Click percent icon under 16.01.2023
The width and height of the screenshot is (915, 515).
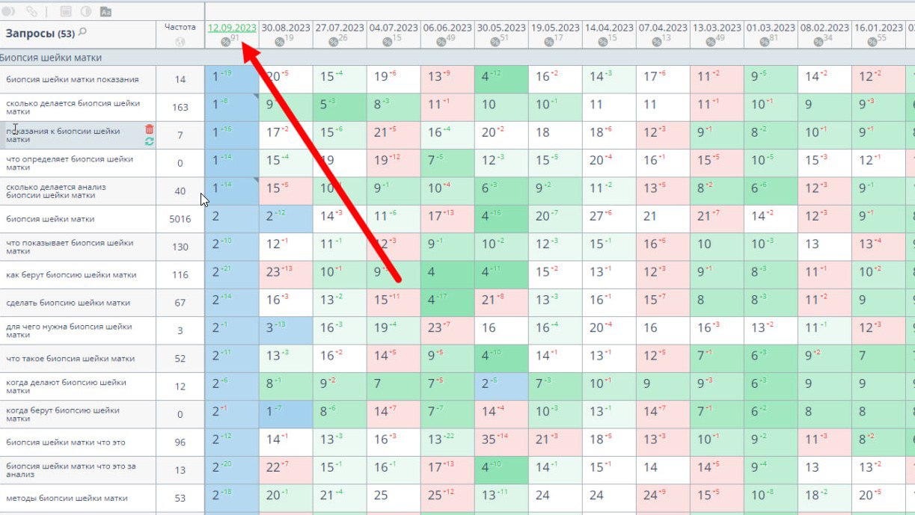pyautogui.click(x=872, y=42)
